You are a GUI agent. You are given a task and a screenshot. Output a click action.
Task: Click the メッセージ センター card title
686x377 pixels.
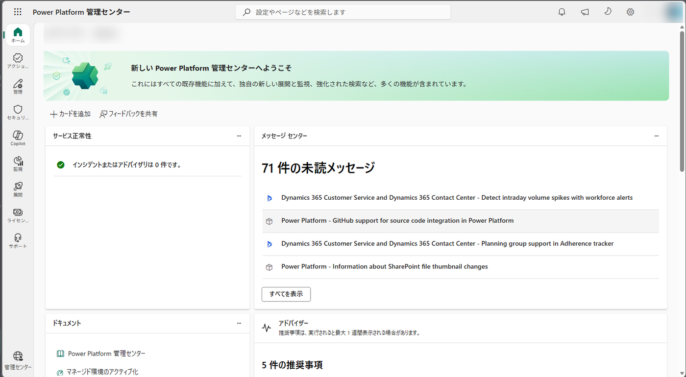(284, 136)
